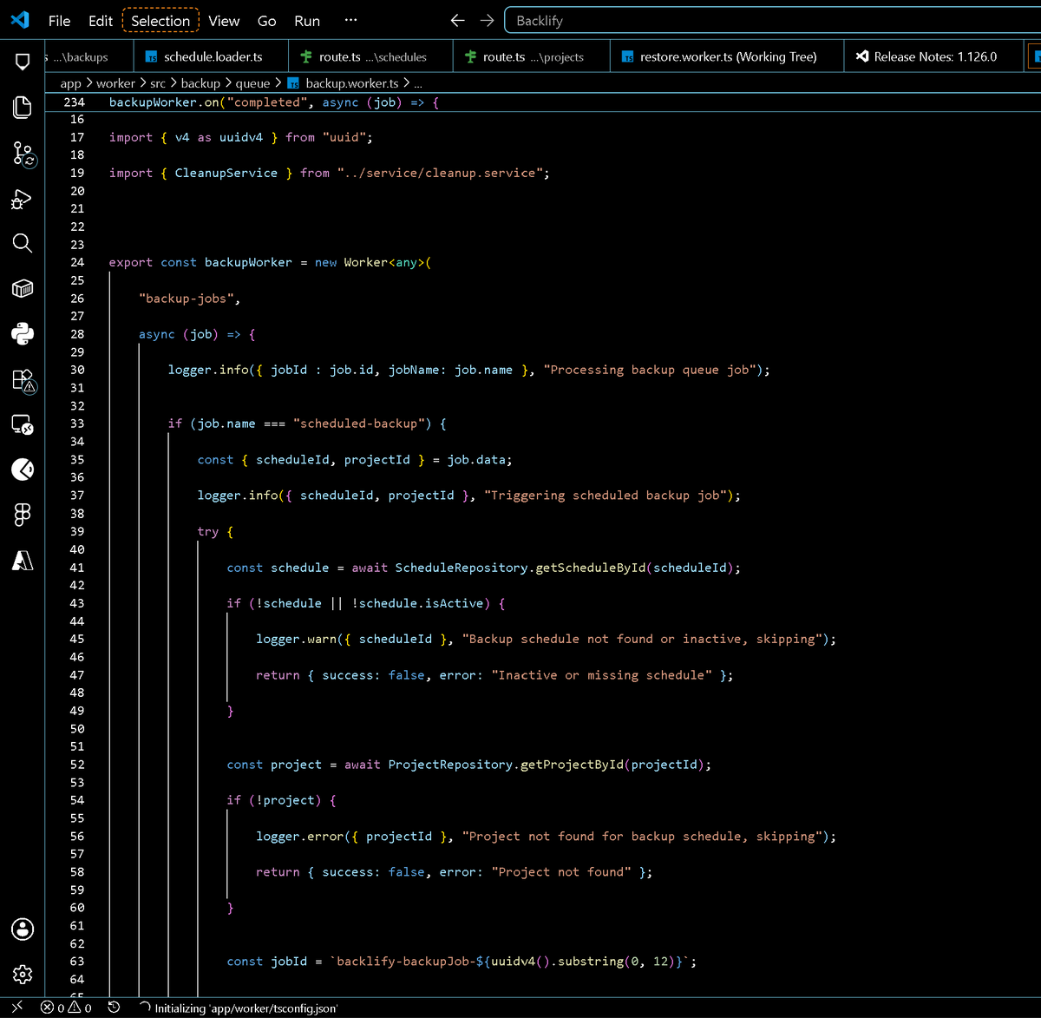This screenshot has width=1041, height=1018.
Task: Open the trailing '...' breadcrumb symbol picker
Action: [x=418, y=83]
